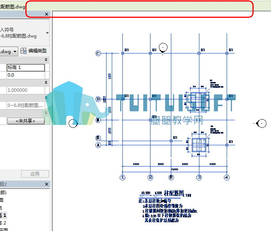
Task: Select the 0~6.8柱配筋图 name value
Action: tap(26, 105)
